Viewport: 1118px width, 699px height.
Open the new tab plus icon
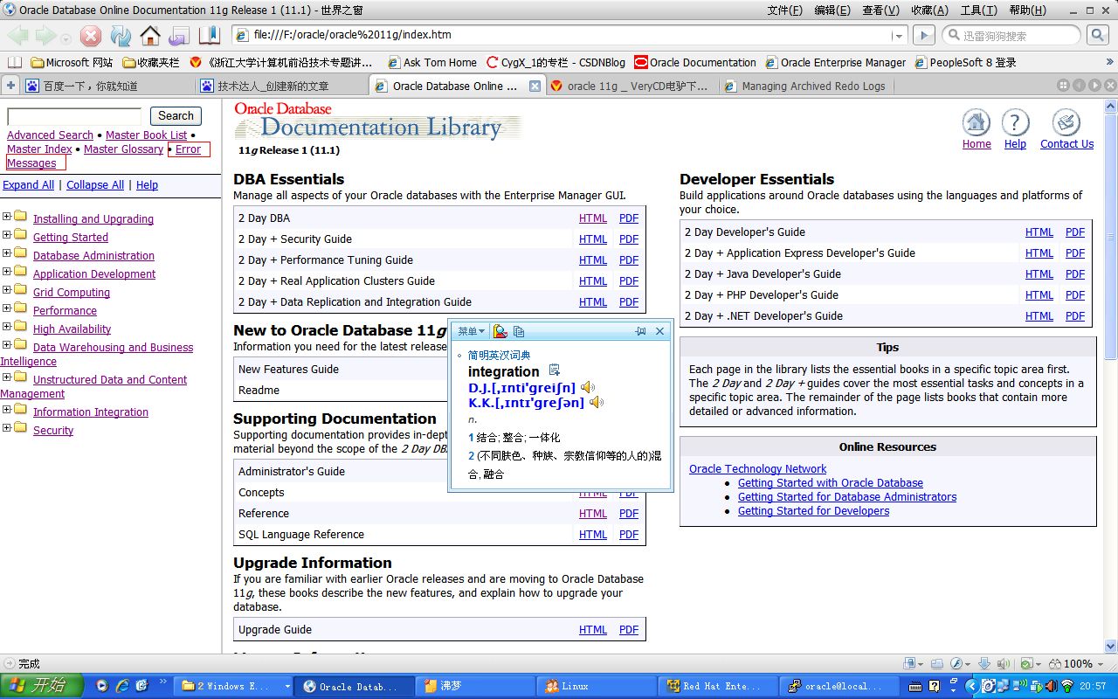point(10,86)
